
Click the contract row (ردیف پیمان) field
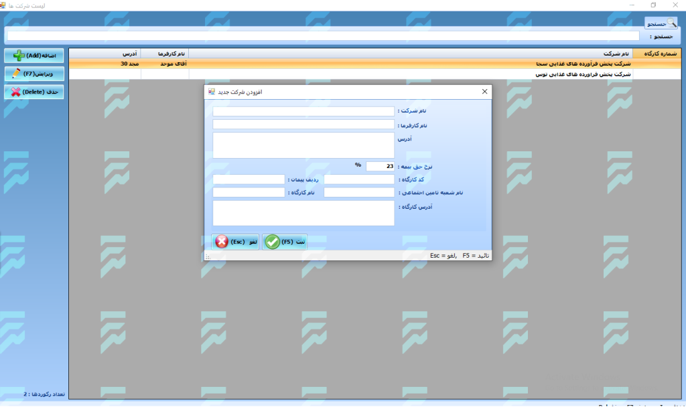[249, 179]
